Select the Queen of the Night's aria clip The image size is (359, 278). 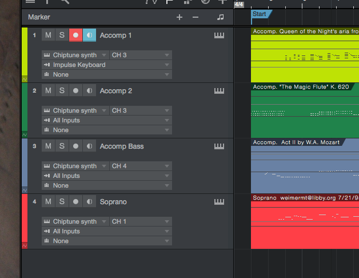(x=305, y=55)
